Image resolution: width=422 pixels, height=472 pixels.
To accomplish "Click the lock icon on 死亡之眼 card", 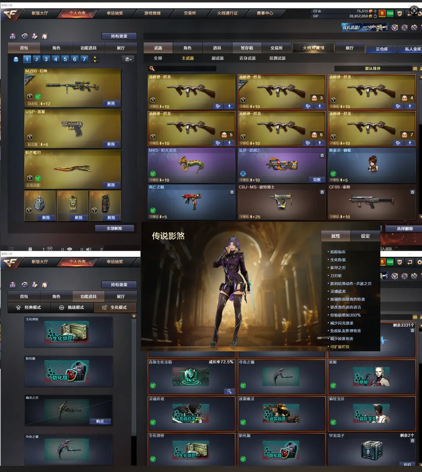I will (x=232, y=192).
